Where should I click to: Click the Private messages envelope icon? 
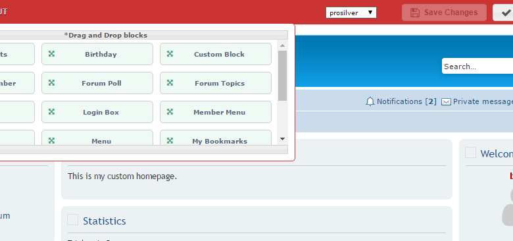446,102
